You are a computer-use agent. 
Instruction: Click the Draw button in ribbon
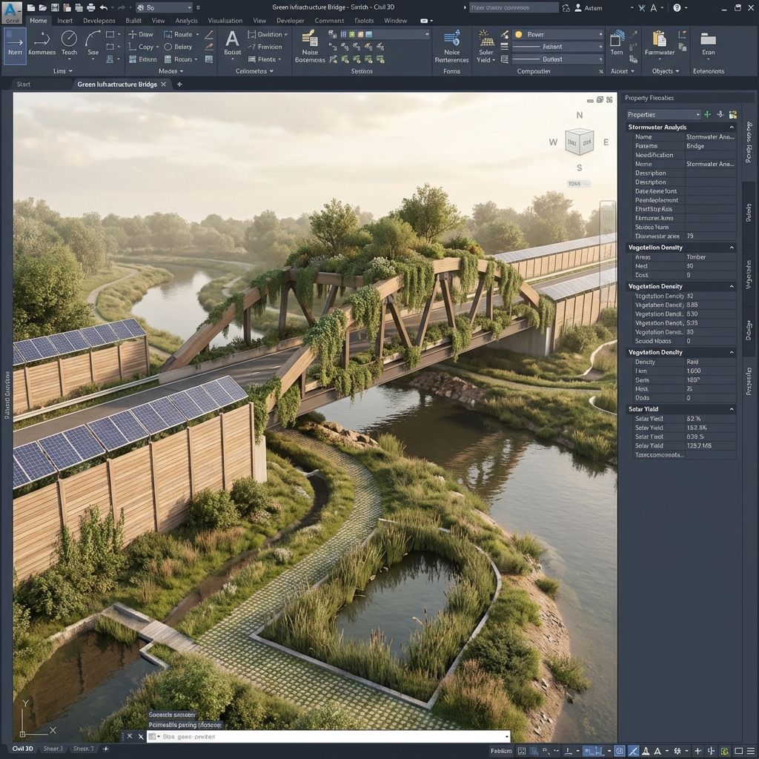click(141, 34)
